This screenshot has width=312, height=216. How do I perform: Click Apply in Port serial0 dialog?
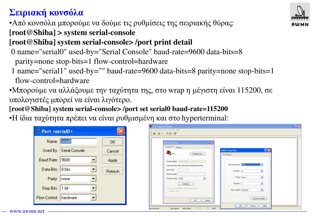click(113, 160)
